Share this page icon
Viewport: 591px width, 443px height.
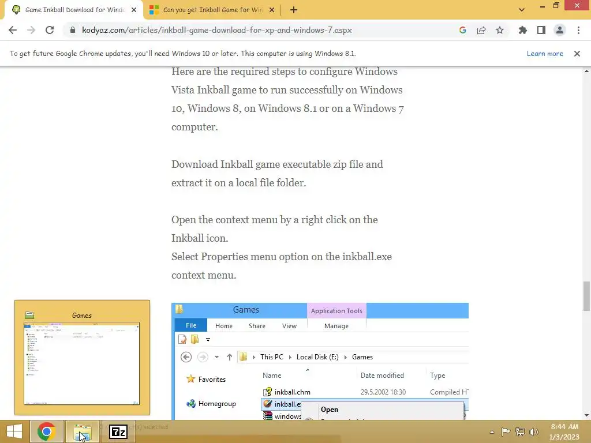coord(481,30)
